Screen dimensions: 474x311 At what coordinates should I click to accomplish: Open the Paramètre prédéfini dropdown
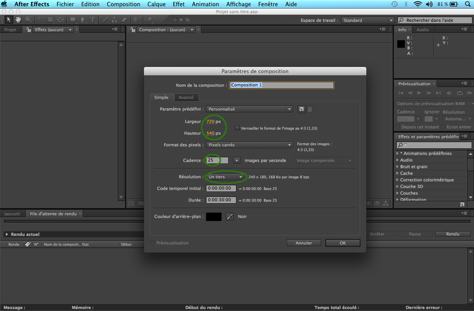249,109
